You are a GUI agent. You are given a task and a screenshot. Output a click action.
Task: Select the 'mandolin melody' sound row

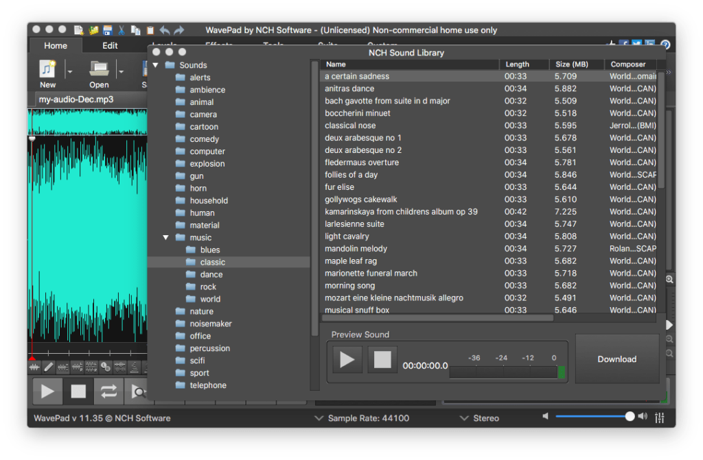(x=489, y=249)
